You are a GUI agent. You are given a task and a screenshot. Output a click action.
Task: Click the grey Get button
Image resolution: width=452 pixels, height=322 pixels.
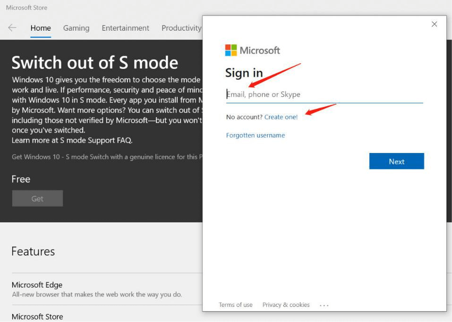37,199
